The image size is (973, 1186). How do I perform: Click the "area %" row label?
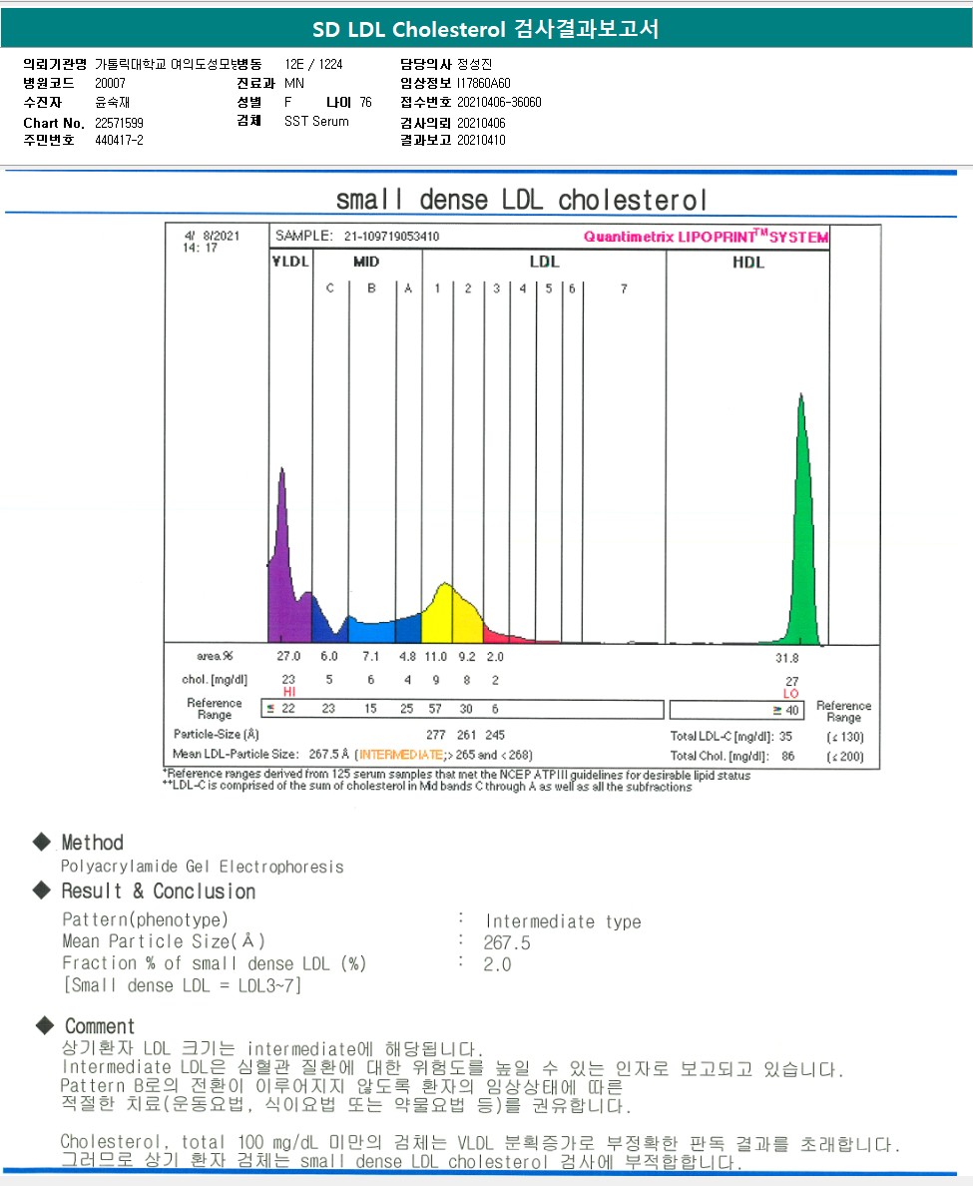point(215,656)
